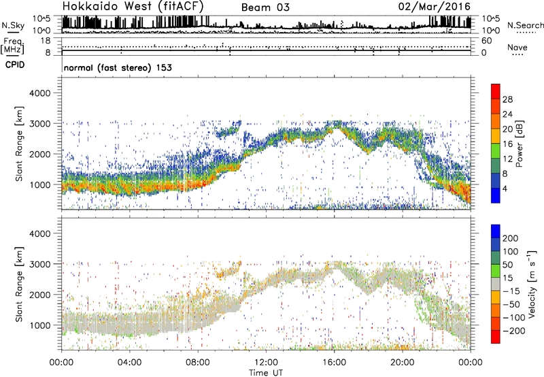Click the left "10^5" noise axis label
544x377 pixels.
pyautogui.click(x=41, y=19)
